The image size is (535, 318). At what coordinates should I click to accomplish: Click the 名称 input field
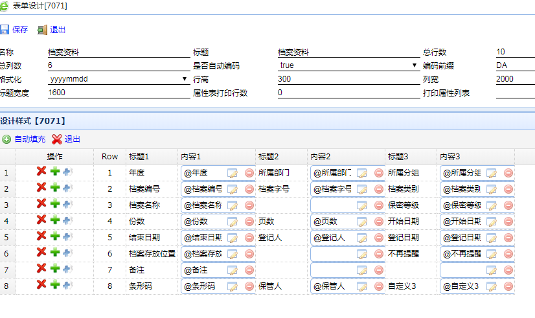click(118, 52)
